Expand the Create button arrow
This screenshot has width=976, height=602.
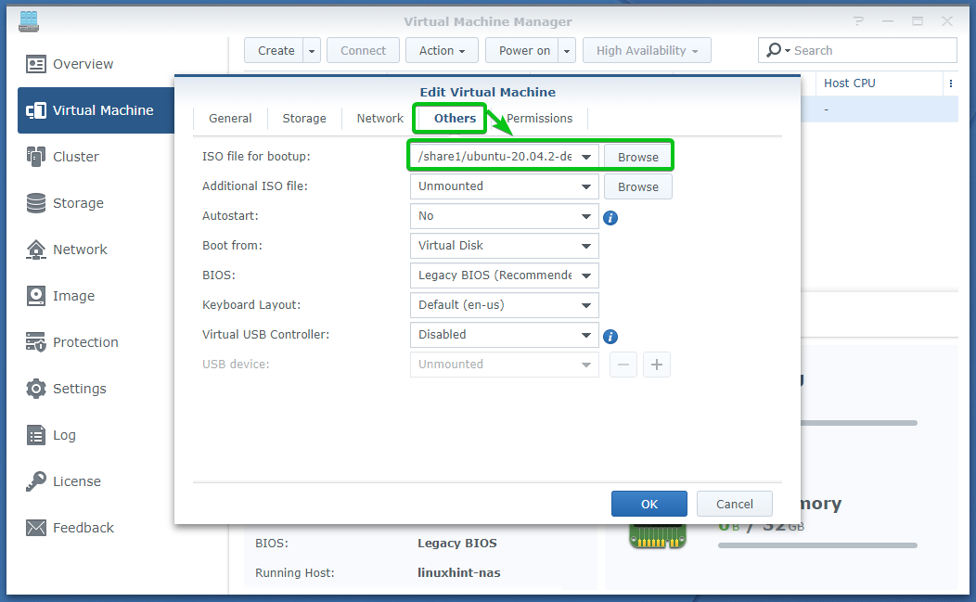(312, 50)
